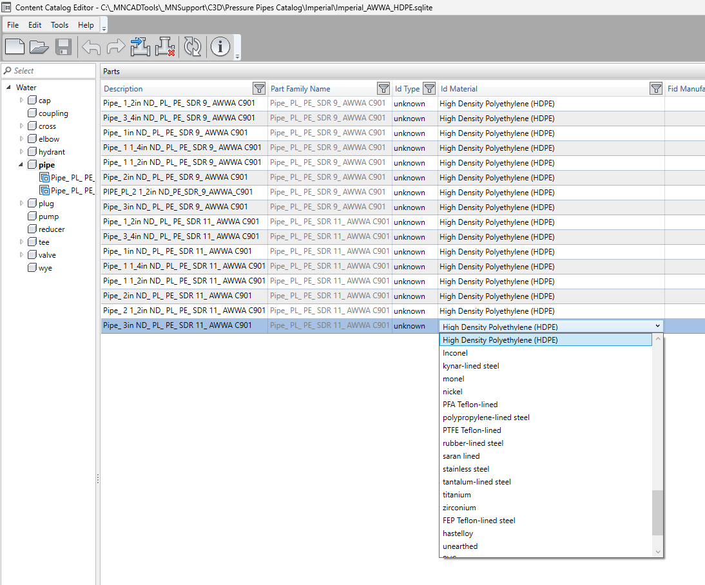The image size is (705, 585).
Task: Choose unearthed from the material list
Action: pos(545,546)
